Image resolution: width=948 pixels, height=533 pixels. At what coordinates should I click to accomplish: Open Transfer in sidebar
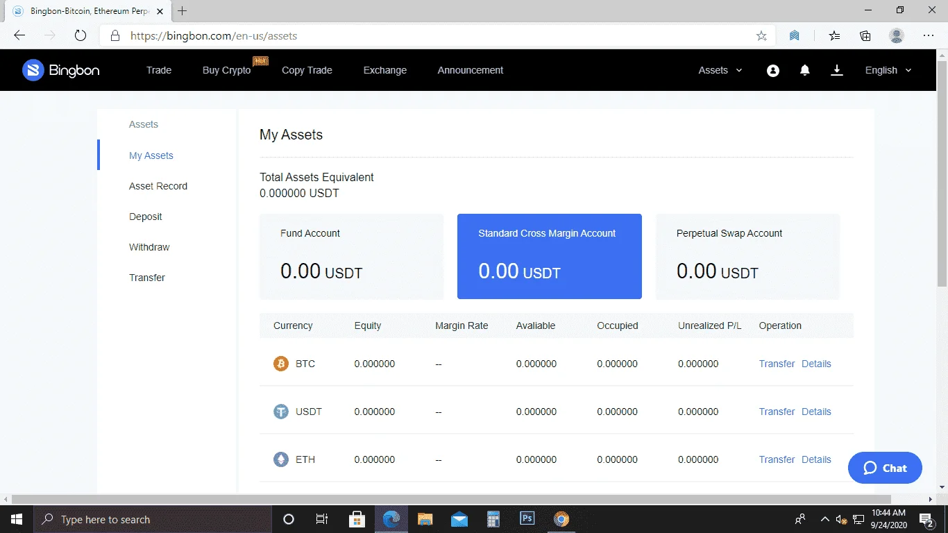point(147,278)
